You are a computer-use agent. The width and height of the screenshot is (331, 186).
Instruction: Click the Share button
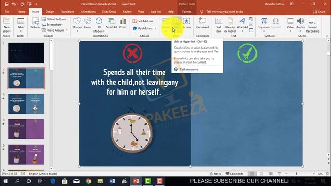319,12
